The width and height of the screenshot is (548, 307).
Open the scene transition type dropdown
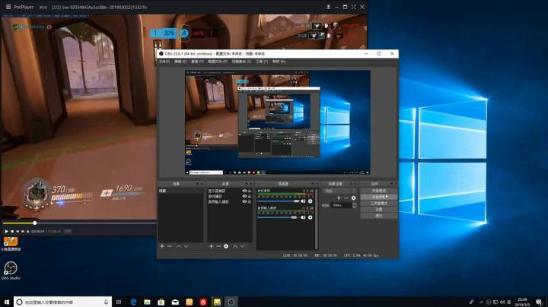(x=340, y=191)
